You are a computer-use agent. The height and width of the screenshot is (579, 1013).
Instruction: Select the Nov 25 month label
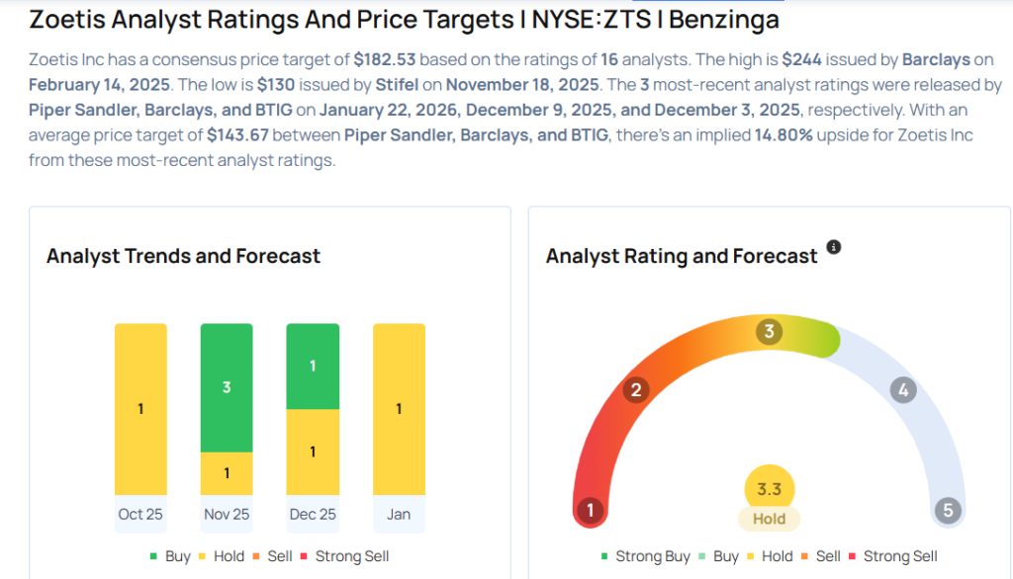(x=227, y=514)
